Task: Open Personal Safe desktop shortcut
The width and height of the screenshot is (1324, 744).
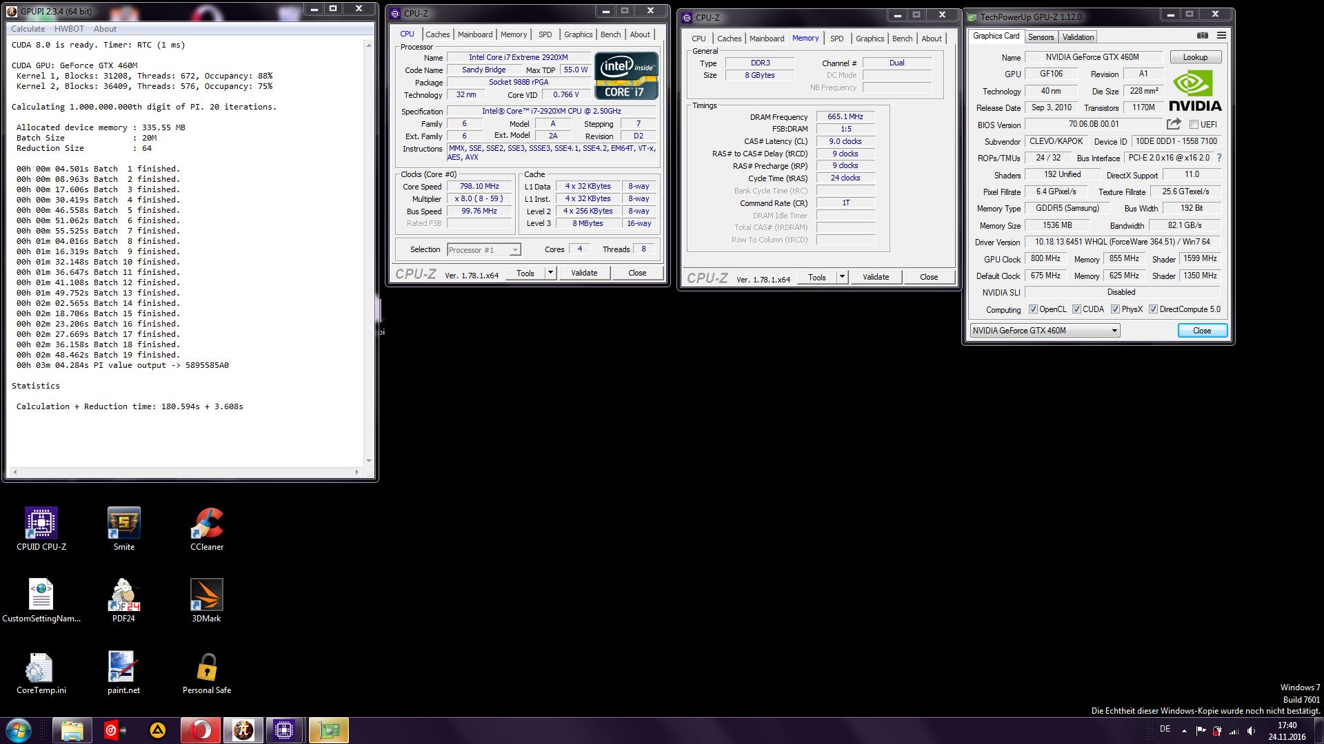Action: click(x=207, y=672)
